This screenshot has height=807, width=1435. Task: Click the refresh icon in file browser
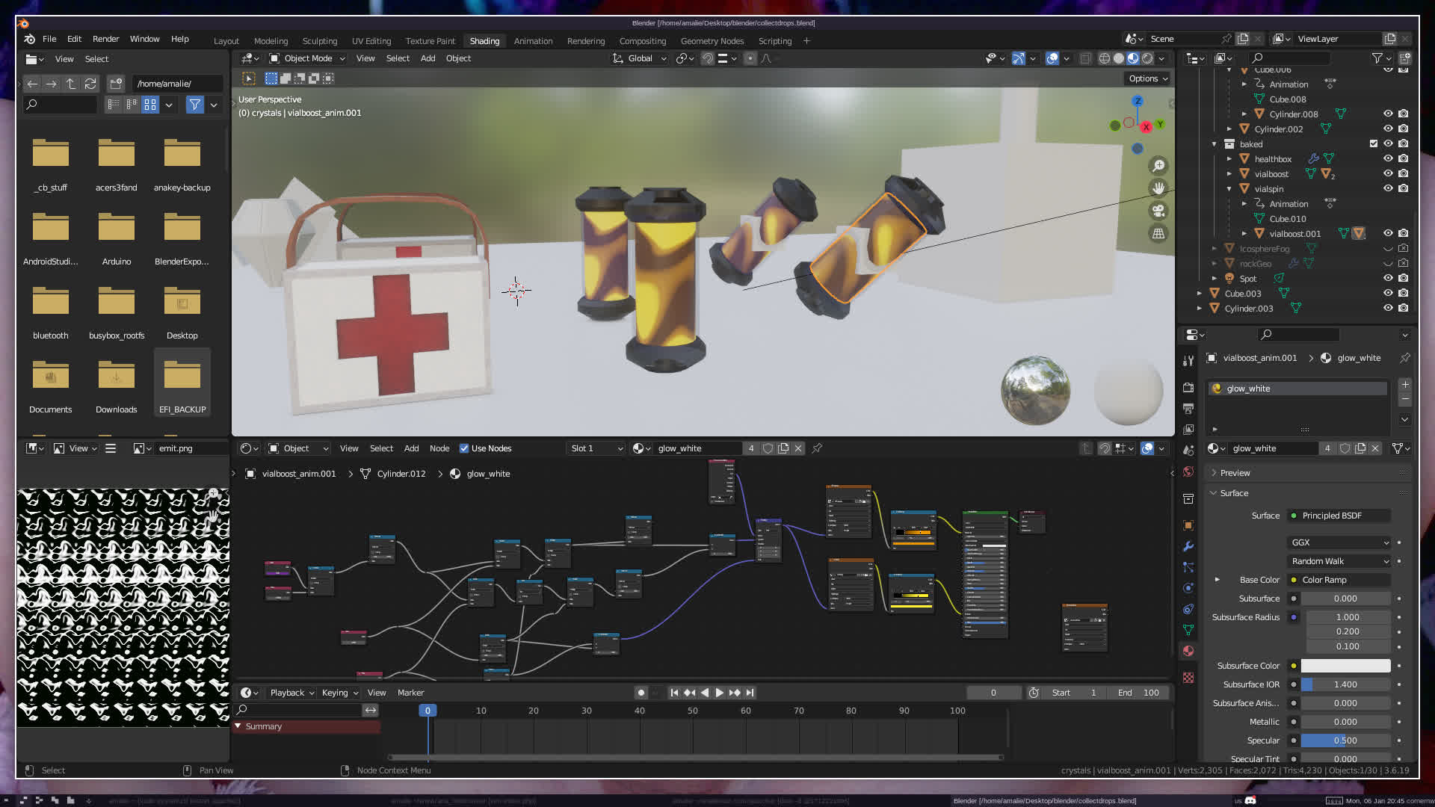tap(90, 84)
